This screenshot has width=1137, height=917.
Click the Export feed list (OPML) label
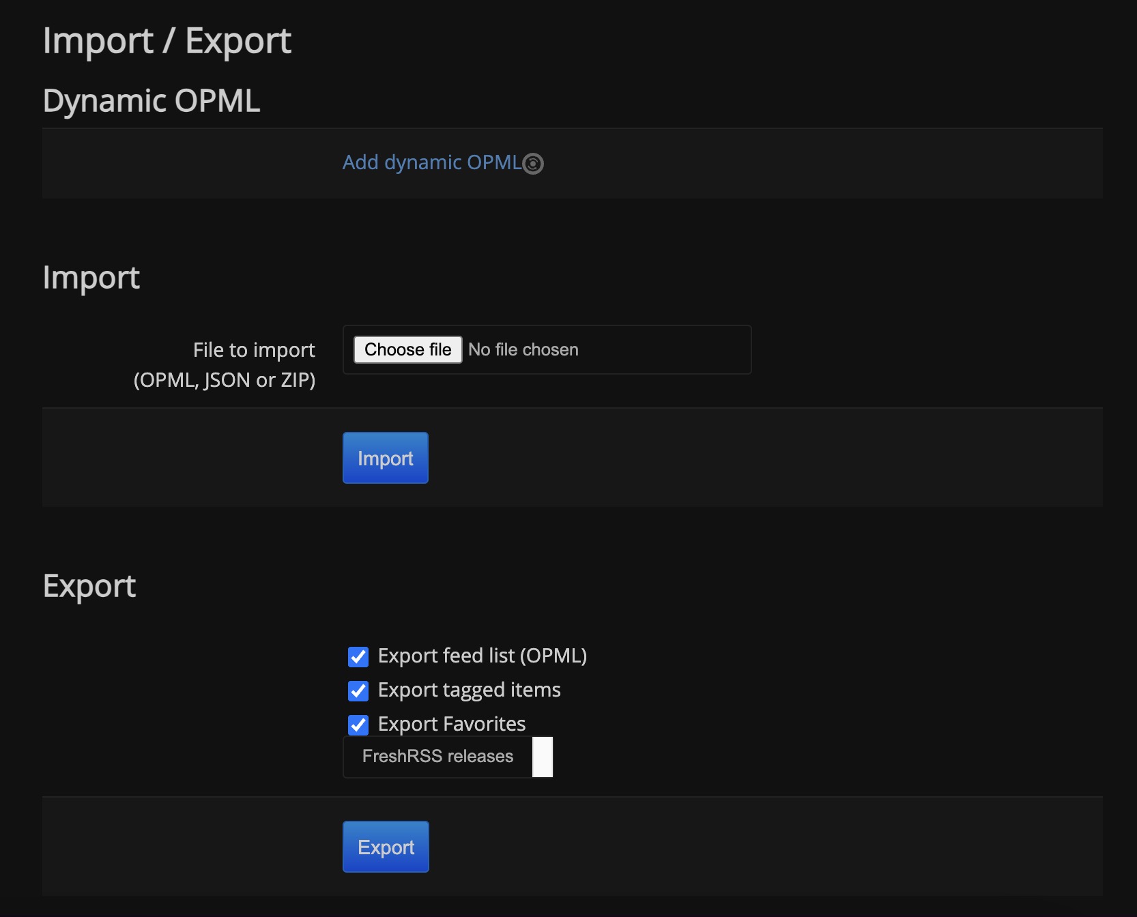[483, 656]
